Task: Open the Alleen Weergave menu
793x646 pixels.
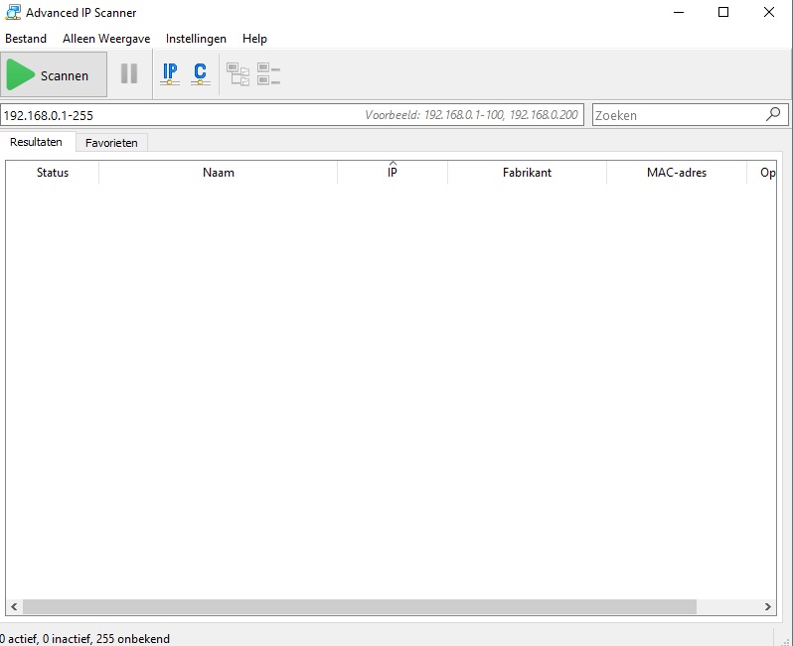Action: pyautogui.click(x=106, y=39)
